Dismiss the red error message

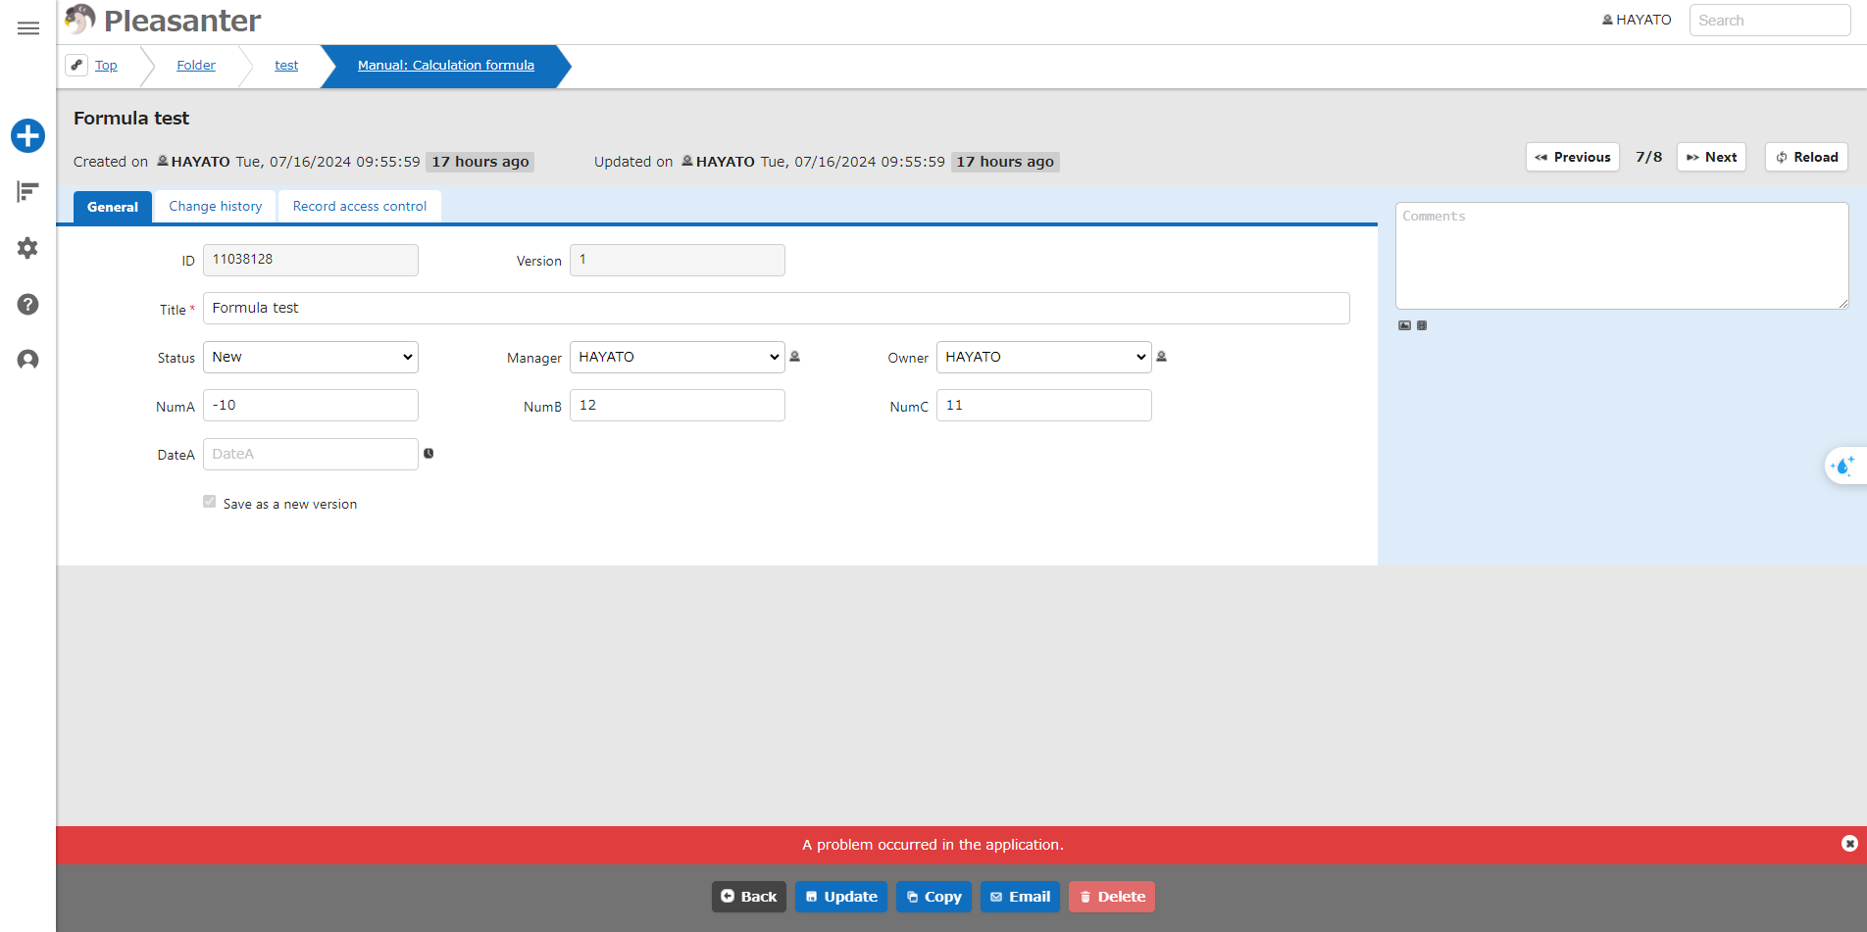click(1849, 844)
